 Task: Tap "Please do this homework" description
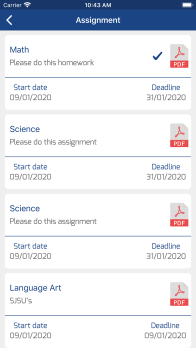[x=51, y=62]
